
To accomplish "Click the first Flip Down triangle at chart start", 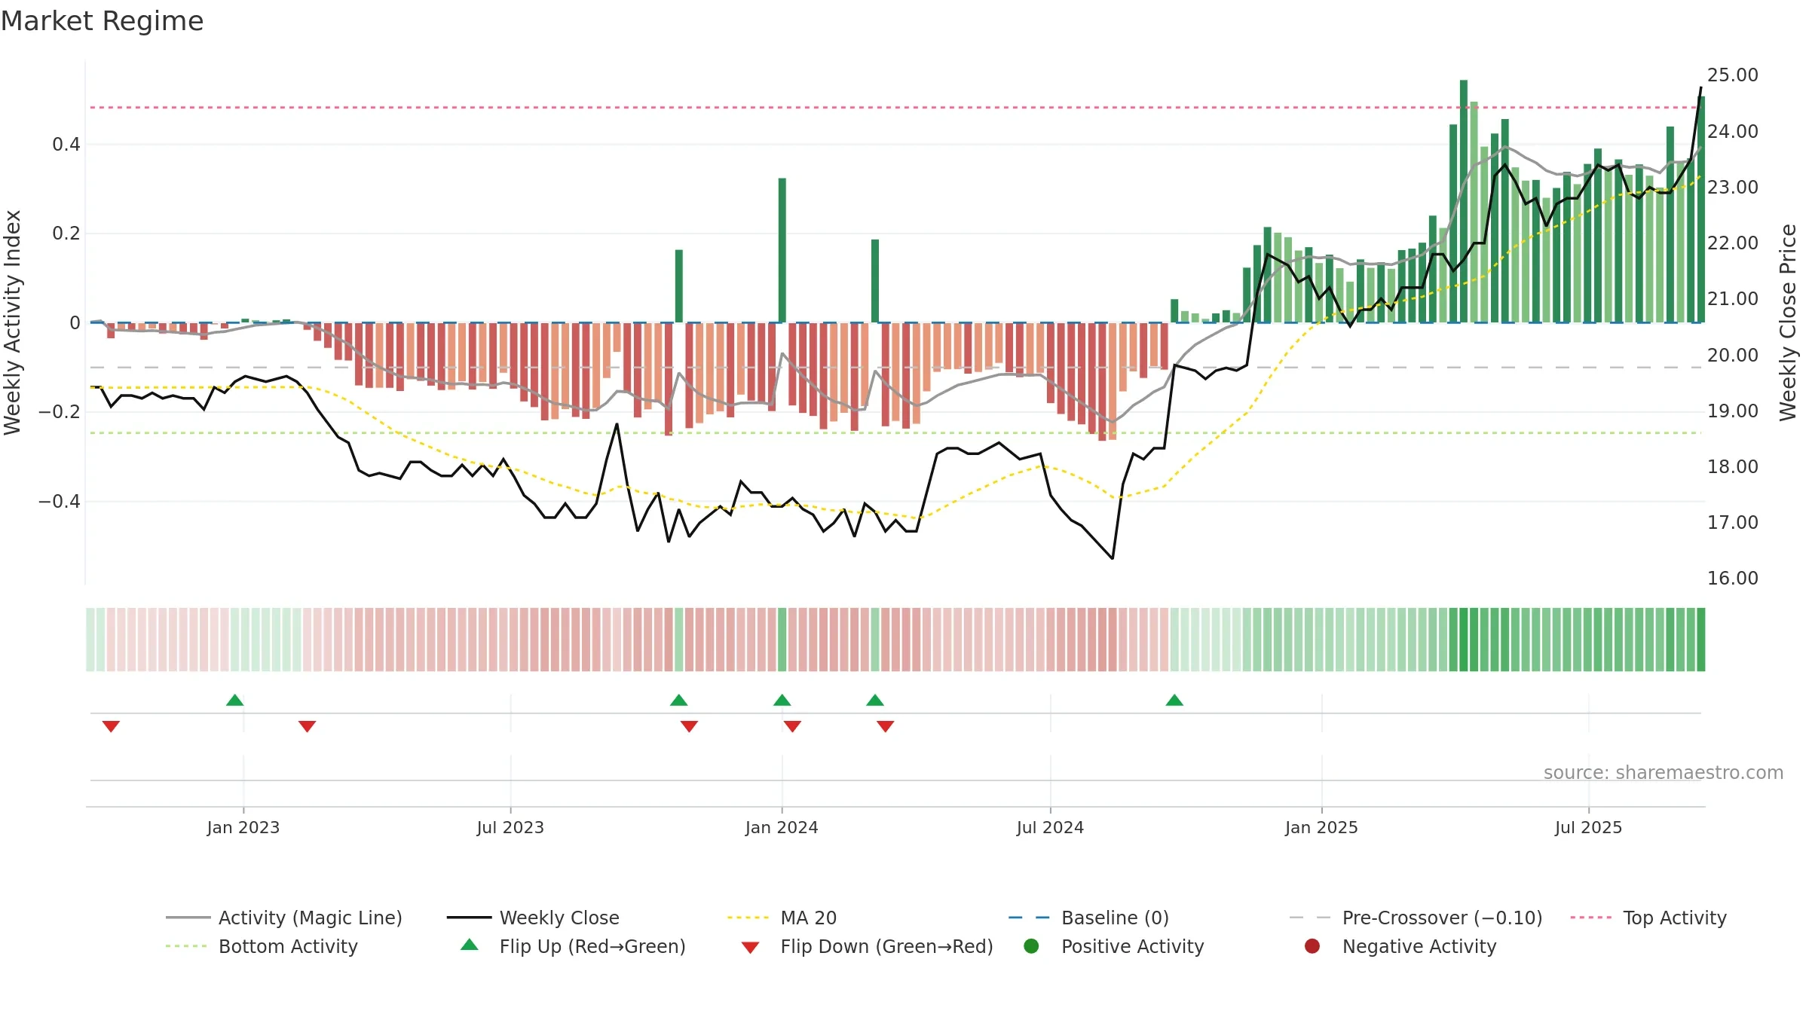I will pos(111,726).
